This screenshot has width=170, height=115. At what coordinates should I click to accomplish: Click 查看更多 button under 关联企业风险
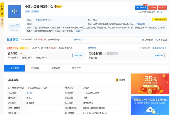click(159, 56)
